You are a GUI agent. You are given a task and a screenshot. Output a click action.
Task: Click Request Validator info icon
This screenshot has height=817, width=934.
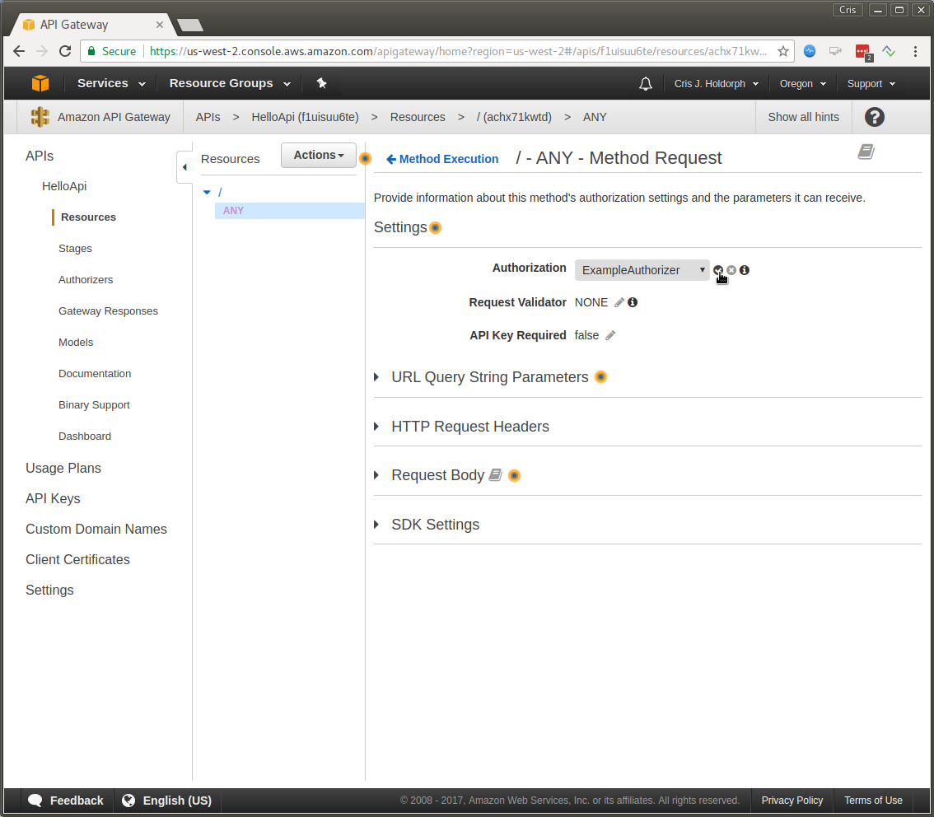pyautogui.click(x=633, y=302)
